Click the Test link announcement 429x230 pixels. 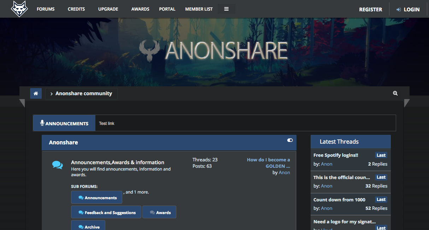[x=107, y=123]
